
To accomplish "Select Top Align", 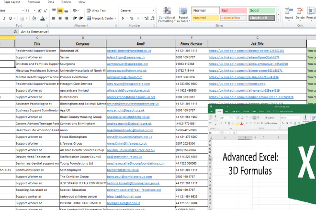I will 54,10.
